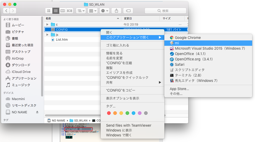Choose App Store… in the submenu

coord(208,89)
